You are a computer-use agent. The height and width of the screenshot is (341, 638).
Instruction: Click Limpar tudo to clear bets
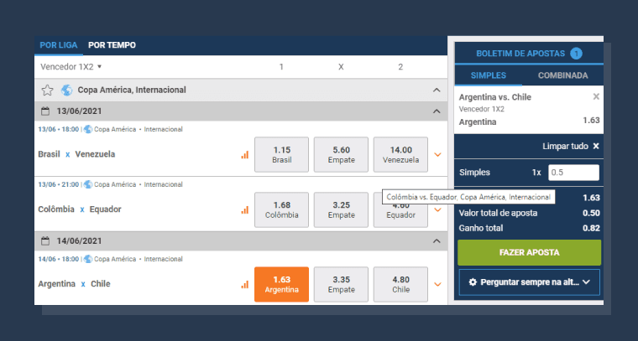(571, 146)
